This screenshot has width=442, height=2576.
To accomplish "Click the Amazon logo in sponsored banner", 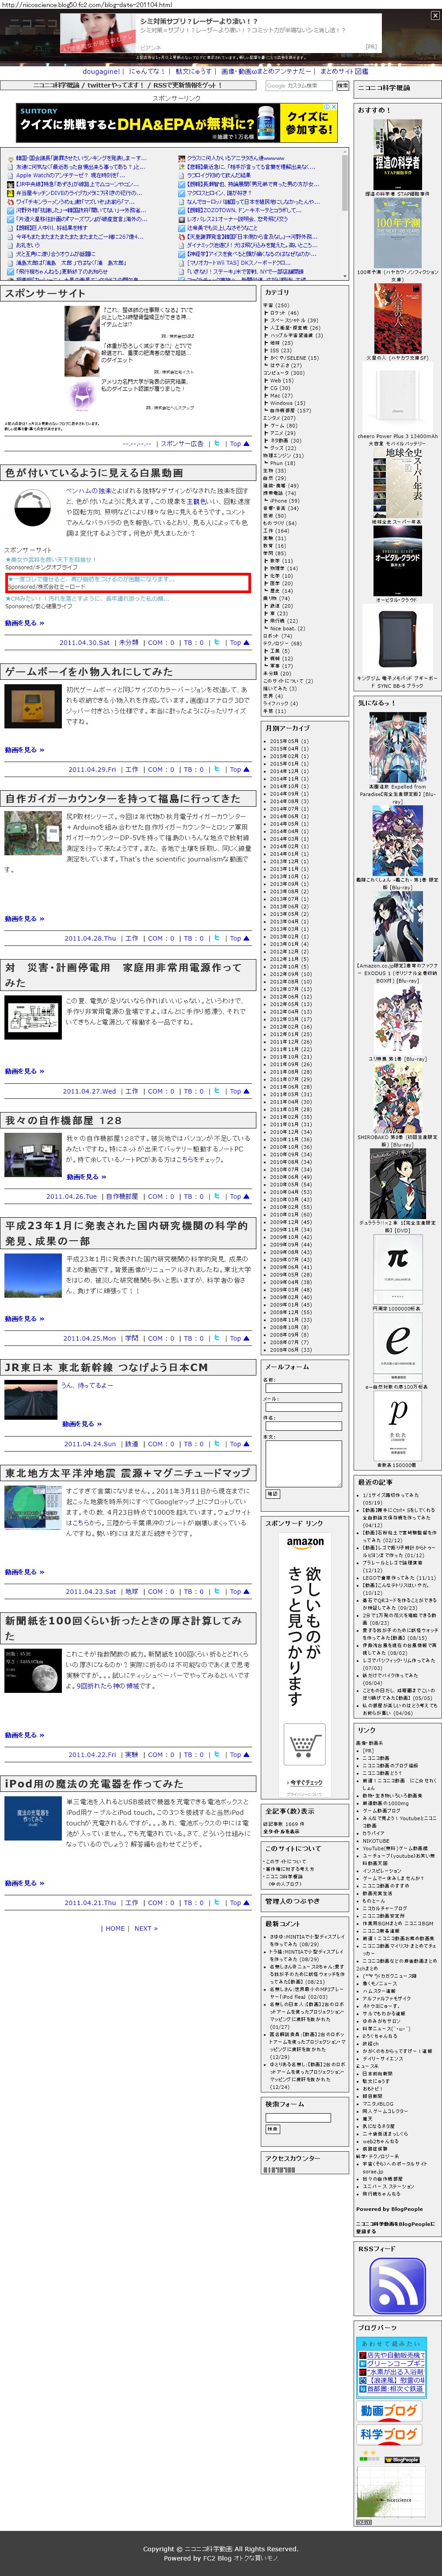I will pos(304,1542).
